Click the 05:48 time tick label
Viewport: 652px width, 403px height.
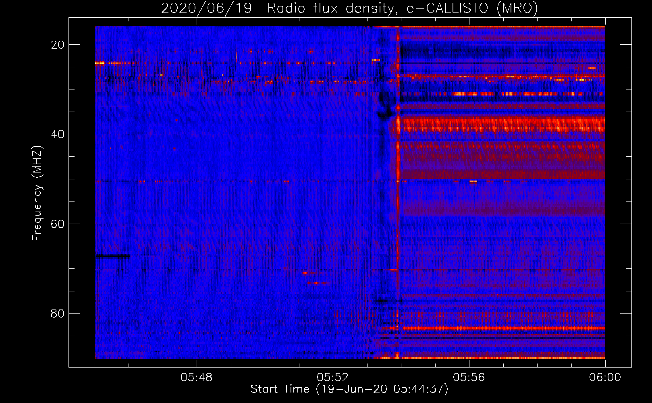(x=196, y=378)
